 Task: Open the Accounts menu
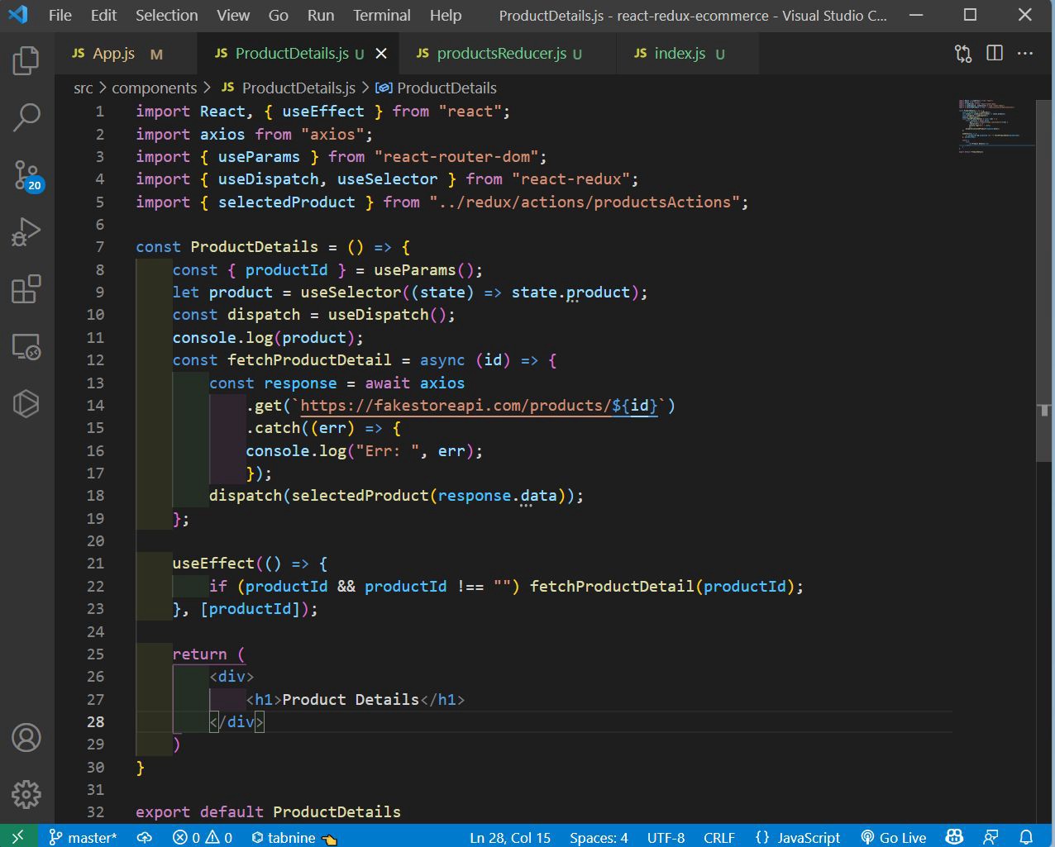point(26,737)
